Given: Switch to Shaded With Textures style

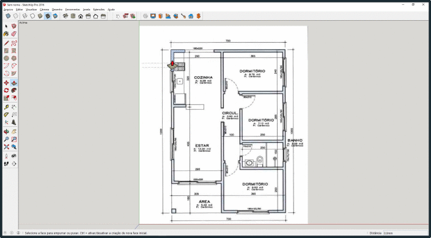Looking at the screenshot, I should point(48,16).
